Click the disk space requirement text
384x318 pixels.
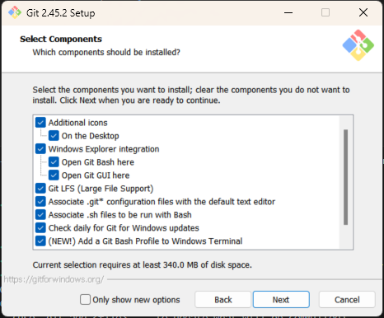tap(143, 265)
